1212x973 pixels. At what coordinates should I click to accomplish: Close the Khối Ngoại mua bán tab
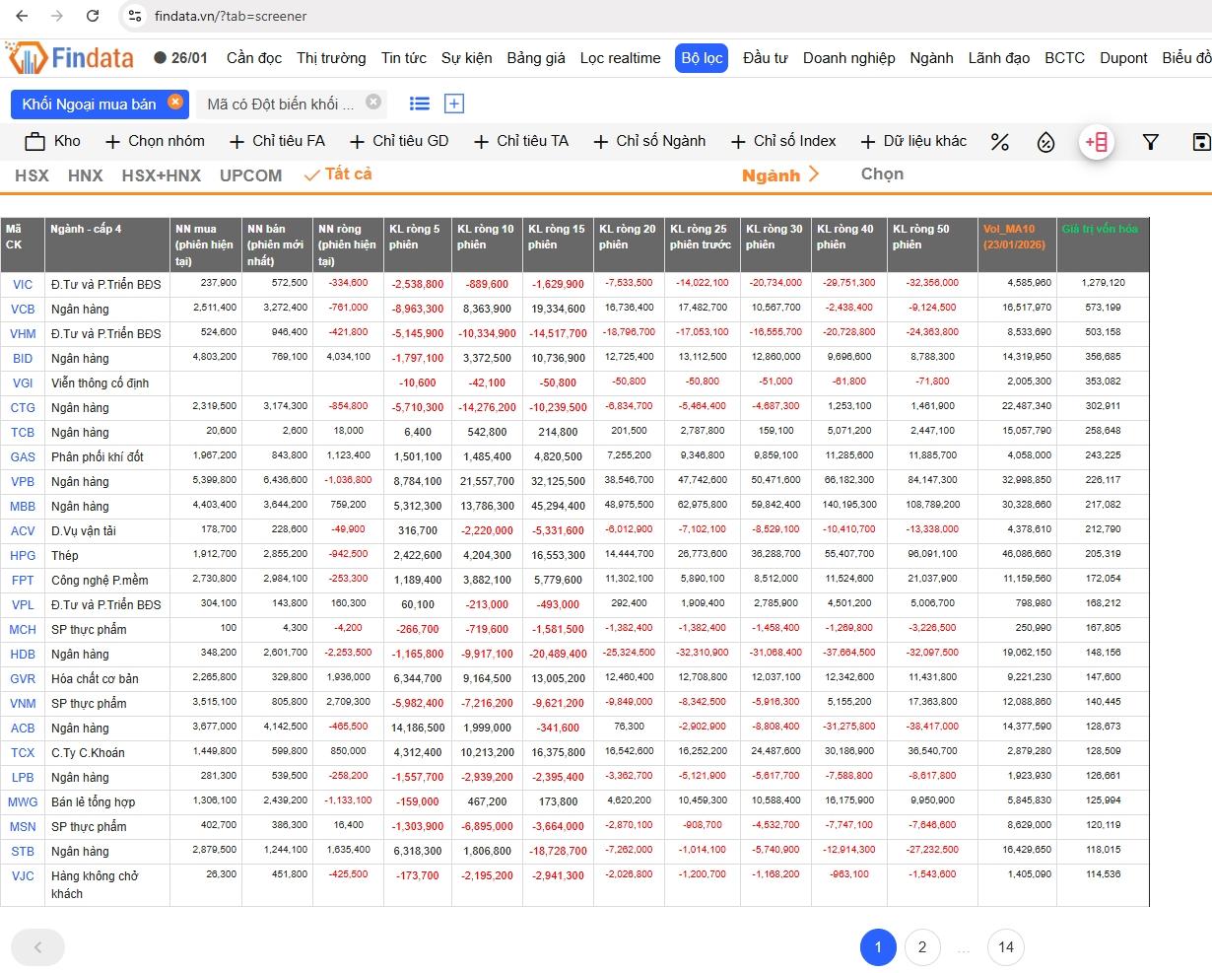pyautogui.click(x=175, y=102)
